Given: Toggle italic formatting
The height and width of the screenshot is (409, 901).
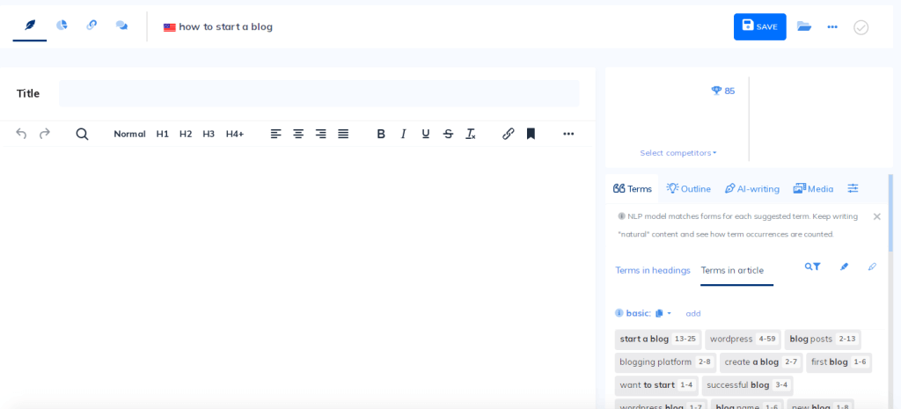Looking at the screenshot, I should (403, 134).
